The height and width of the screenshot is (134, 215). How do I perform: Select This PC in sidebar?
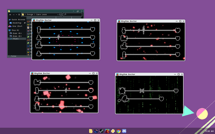[x=14, y=30]
